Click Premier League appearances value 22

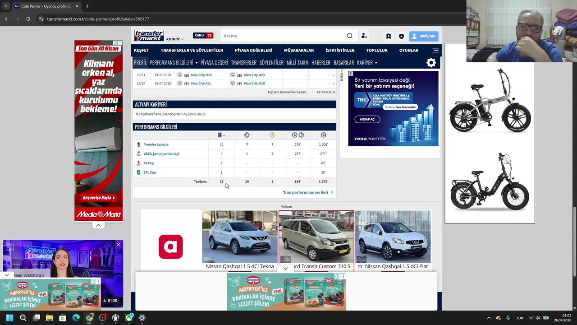(x=221, y=144)
